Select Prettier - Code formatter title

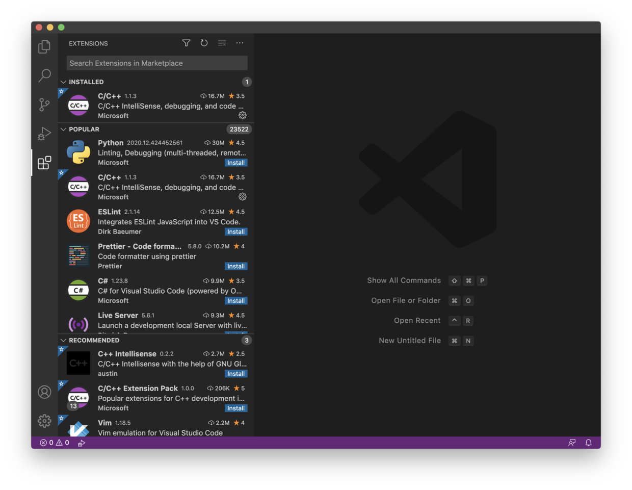[140, 246]
